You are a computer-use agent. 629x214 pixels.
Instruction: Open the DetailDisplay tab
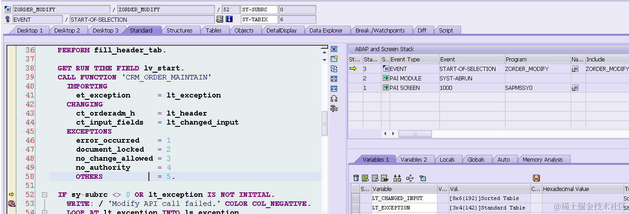tap(281, 30)
